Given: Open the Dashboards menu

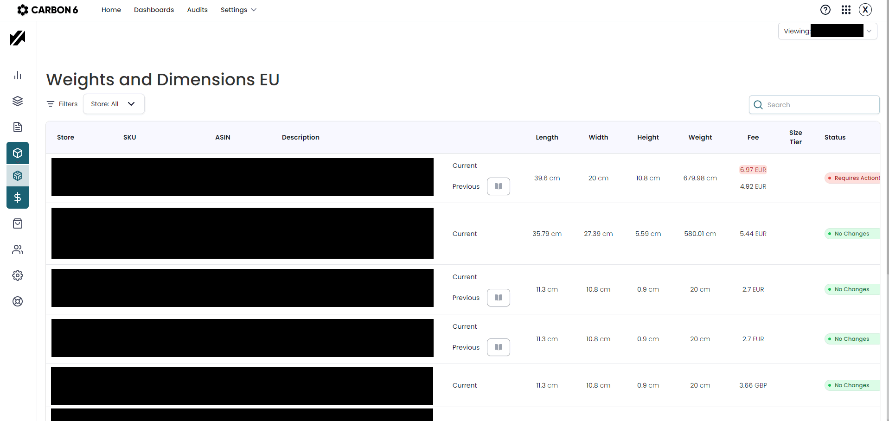Looking at the screenshot, I should (x=154, y=10).
